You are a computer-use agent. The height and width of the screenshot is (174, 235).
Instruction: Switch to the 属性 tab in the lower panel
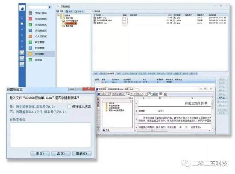(x=103, y=74)
